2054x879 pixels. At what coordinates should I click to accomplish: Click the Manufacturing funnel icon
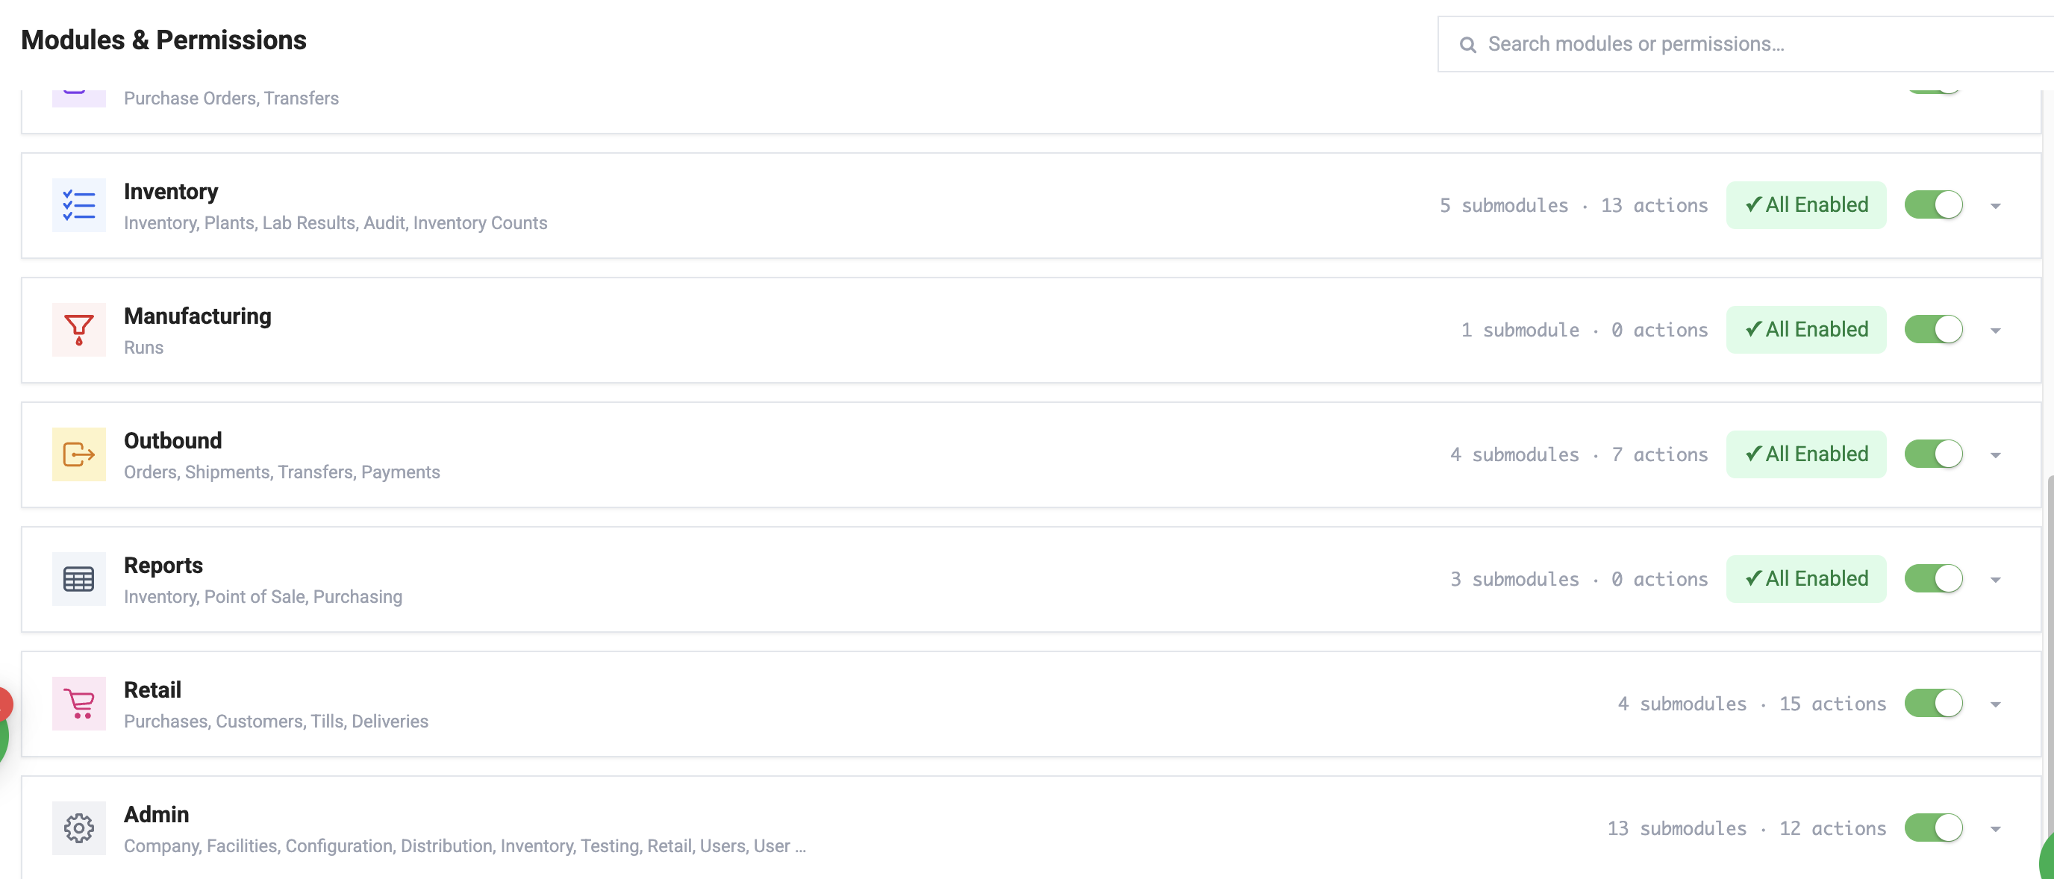pos(79,329)
